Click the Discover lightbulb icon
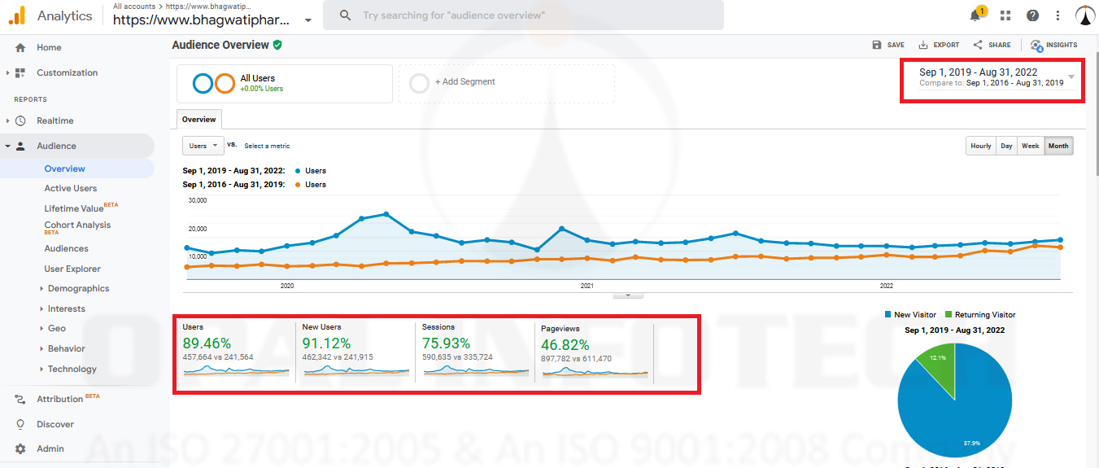The image size is (1099, 468). tap(20, 424)
